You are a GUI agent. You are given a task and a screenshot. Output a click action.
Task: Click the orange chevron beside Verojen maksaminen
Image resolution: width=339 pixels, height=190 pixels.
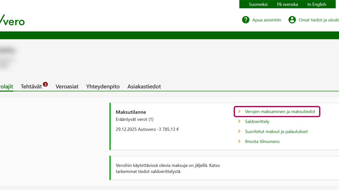pos(239,111)
